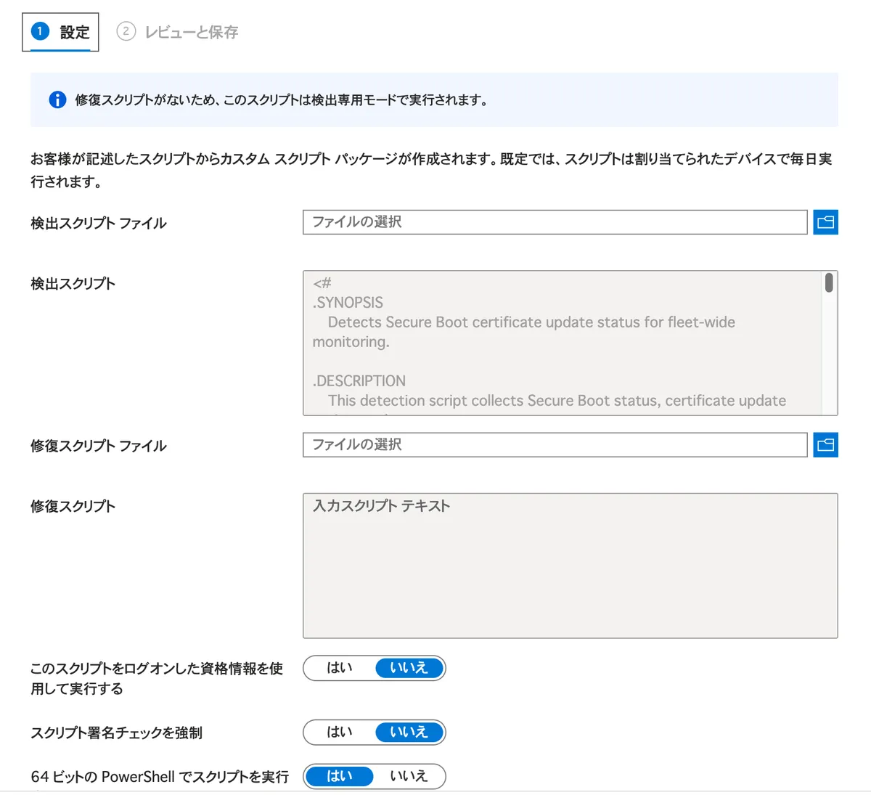Image resolution: width=871 pixels, height=795 pixels.
Task: Click the step 2 circle icon
Action: pos(126,31)
